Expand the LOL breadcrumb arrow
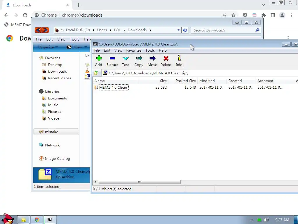Viewport: 298px width, 224px height. (x=124, y=30)
